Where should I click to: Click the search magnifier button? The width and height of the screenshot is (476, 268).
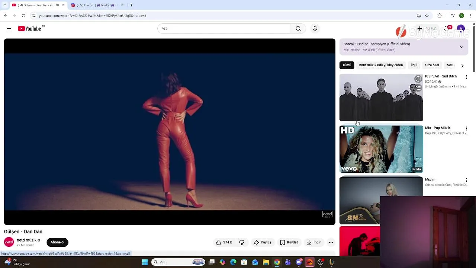tap(298, 29)
